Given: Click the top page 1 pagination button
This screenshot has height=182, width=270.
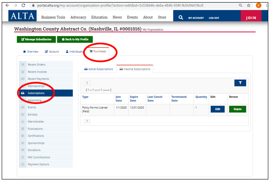Looking at the screenshot, I should tap(87, 83).
